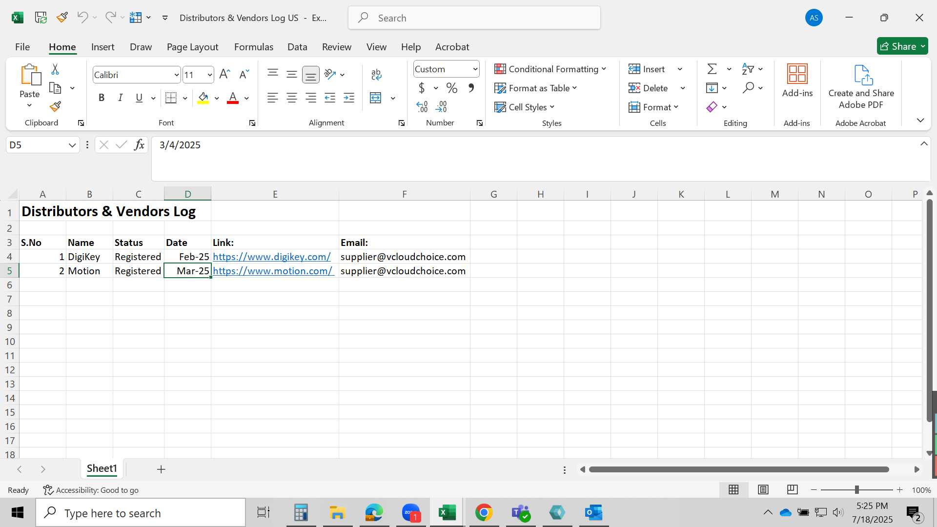
Task: Click the Copy icon in Clipboard
Action: [55, 88]
